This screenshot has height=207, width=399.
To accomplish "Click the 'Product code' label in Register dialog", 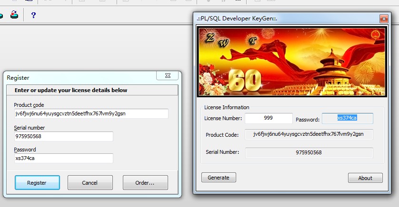I will point(29,105).
